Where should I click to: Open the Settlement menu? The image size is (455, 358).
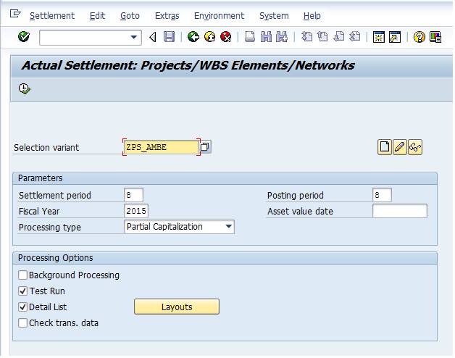52,16
